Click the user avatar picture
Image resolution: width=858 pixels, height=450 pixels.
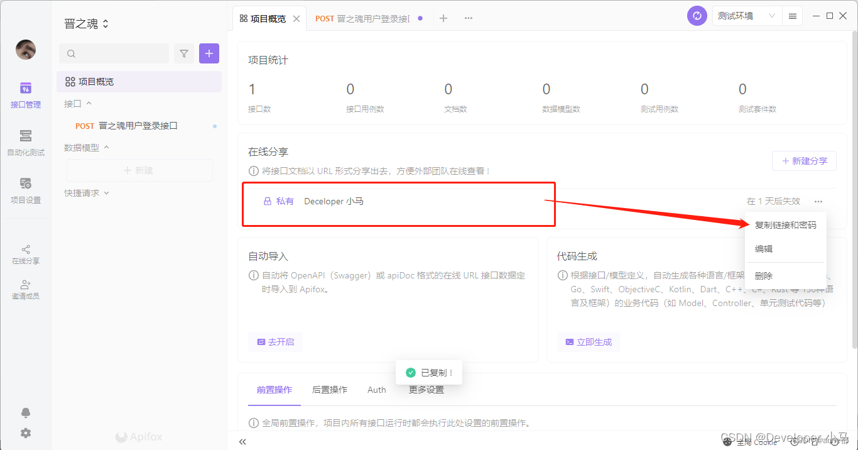coord(26,50)
